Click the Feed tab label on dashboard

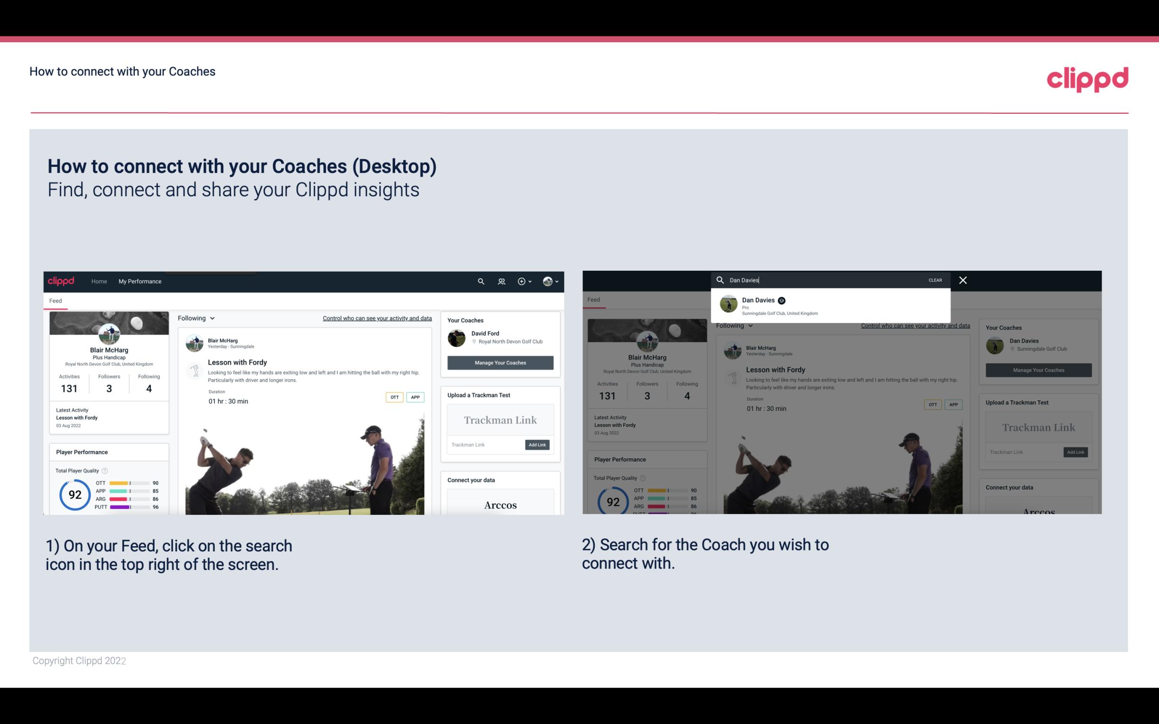point(56,300)
